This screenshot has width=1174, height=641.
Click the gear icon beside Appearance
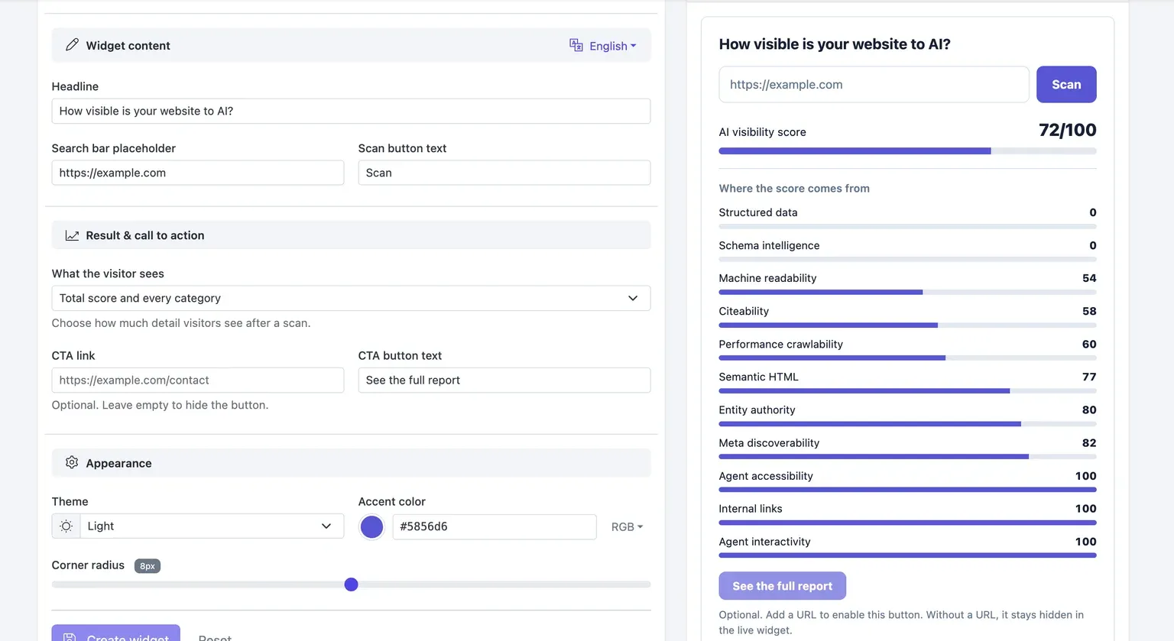pos(72,462)
